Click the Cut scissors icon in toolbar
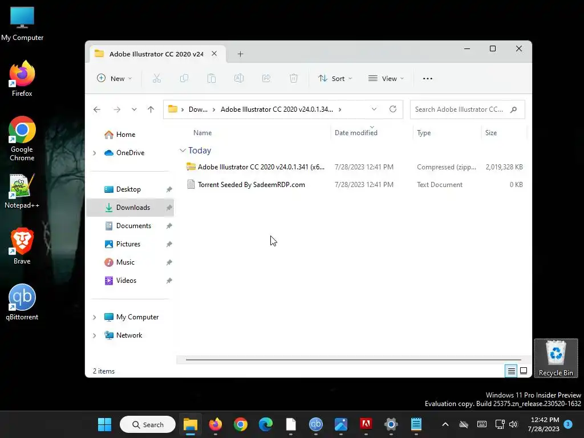This screenshot has width=584, height=438. click(x=157, y=78)
